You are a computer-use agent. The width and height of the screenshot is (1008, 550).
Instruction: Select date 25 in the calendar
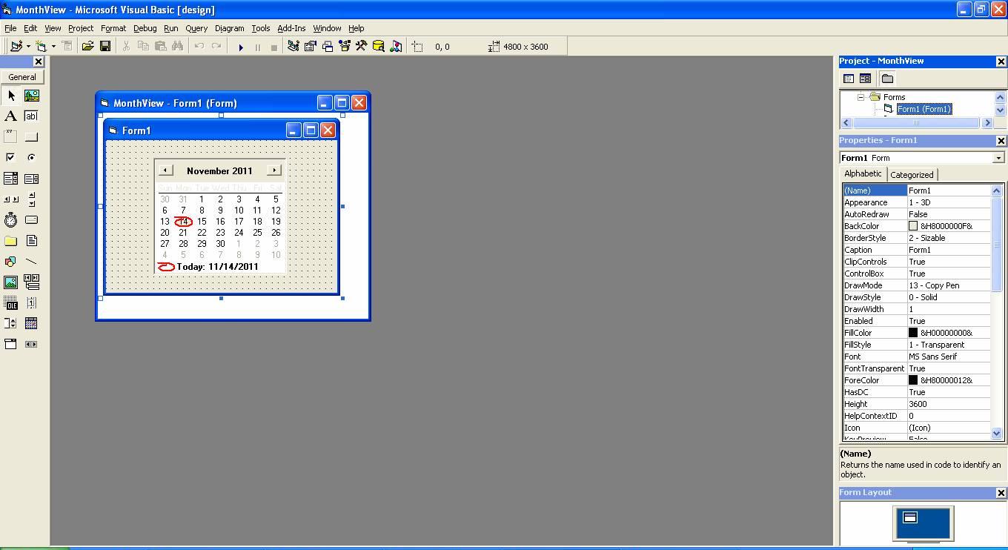(257, 233)
